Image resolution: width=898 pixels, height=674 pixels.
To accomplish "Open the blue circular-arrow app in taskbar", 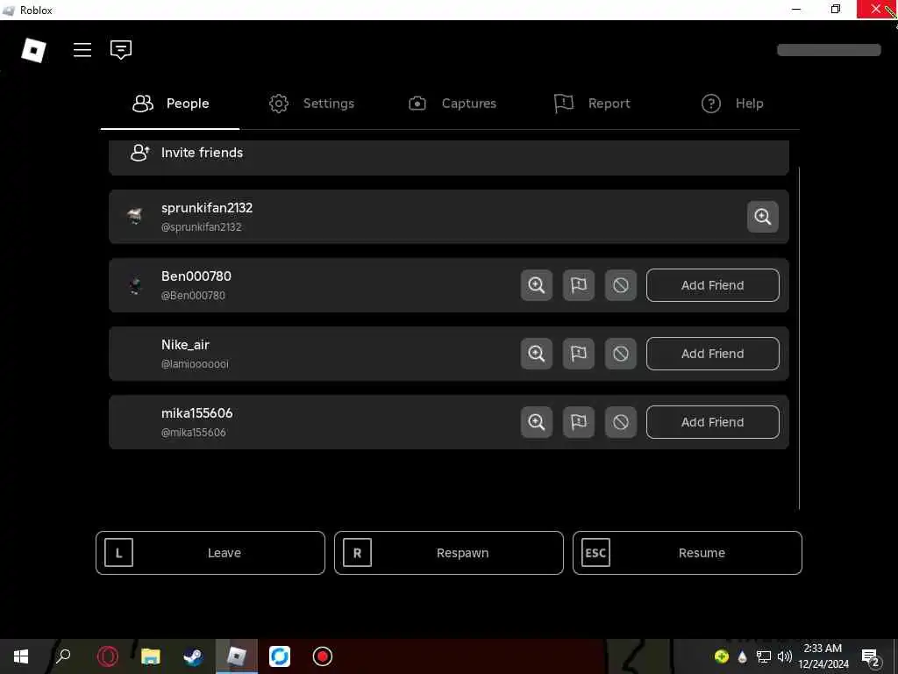I will tap(280, 656).
